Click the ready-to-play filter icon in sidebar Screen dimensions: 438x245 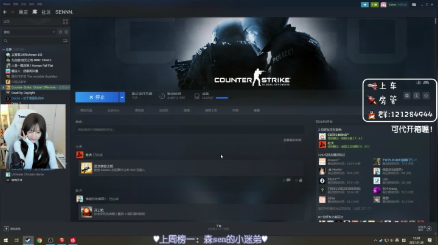66,32
